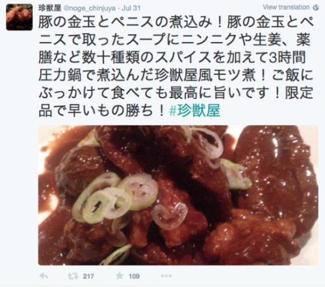The width and height of the screenshot is (325, 287).
Task: View the 109 favorites count
Action: click(x=134, y=277)
